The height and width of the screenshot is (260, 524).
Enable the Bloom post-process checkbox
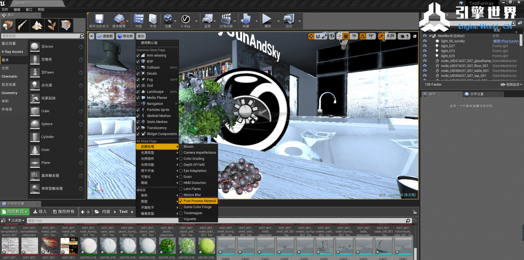[x=181, y=147]
